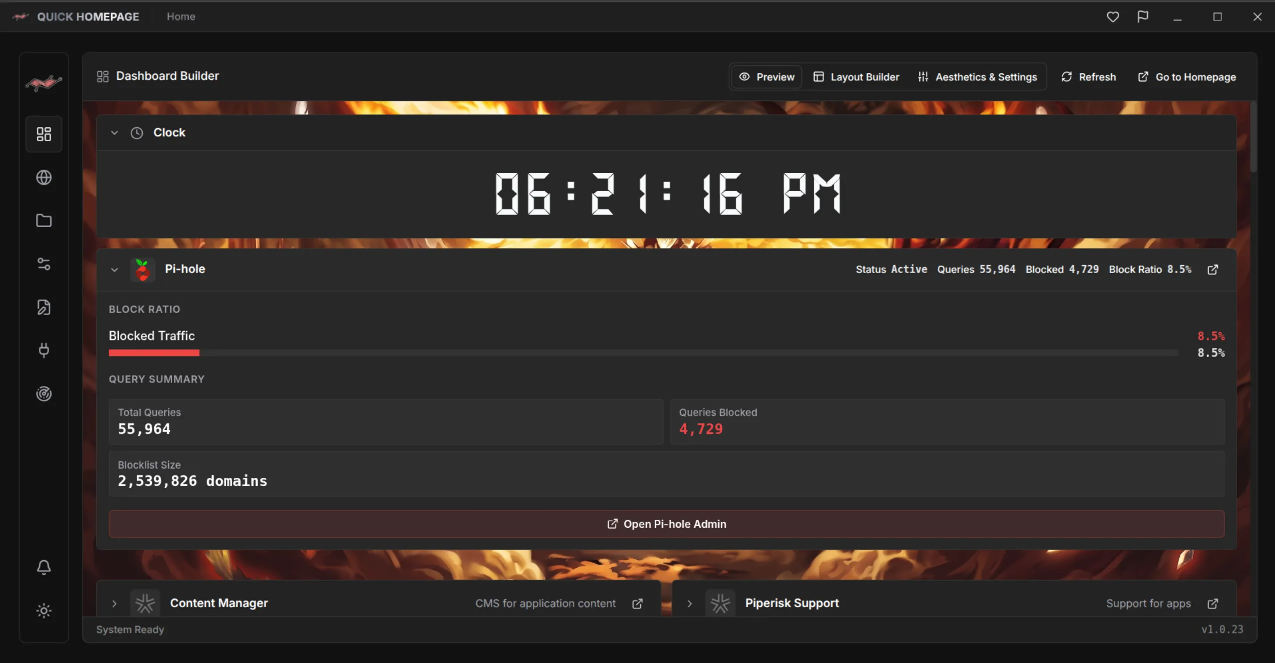
Task: Click the Queries Blocked 4,729 card
Action: click(x=947, y=421)
